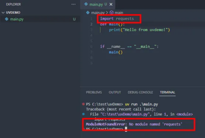This screenshot has height=138, width=205.
Task: Open Explorer more actions ellipsis menu
Action: [x=73, y=4]
